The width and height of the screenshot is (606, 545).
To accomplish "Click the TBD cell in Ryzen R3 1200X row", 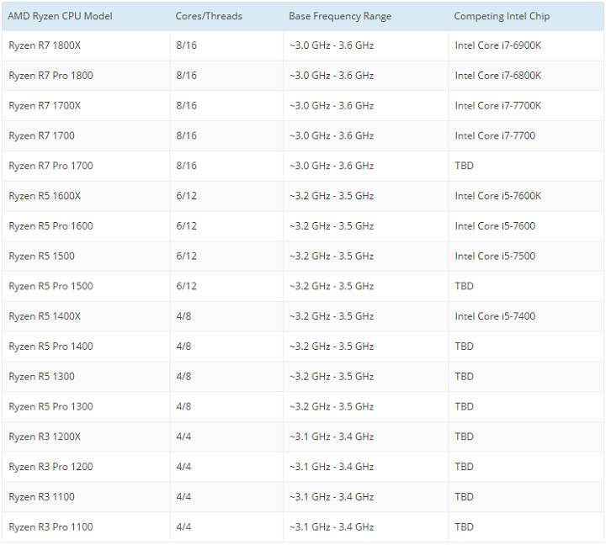I will (526, 437).
